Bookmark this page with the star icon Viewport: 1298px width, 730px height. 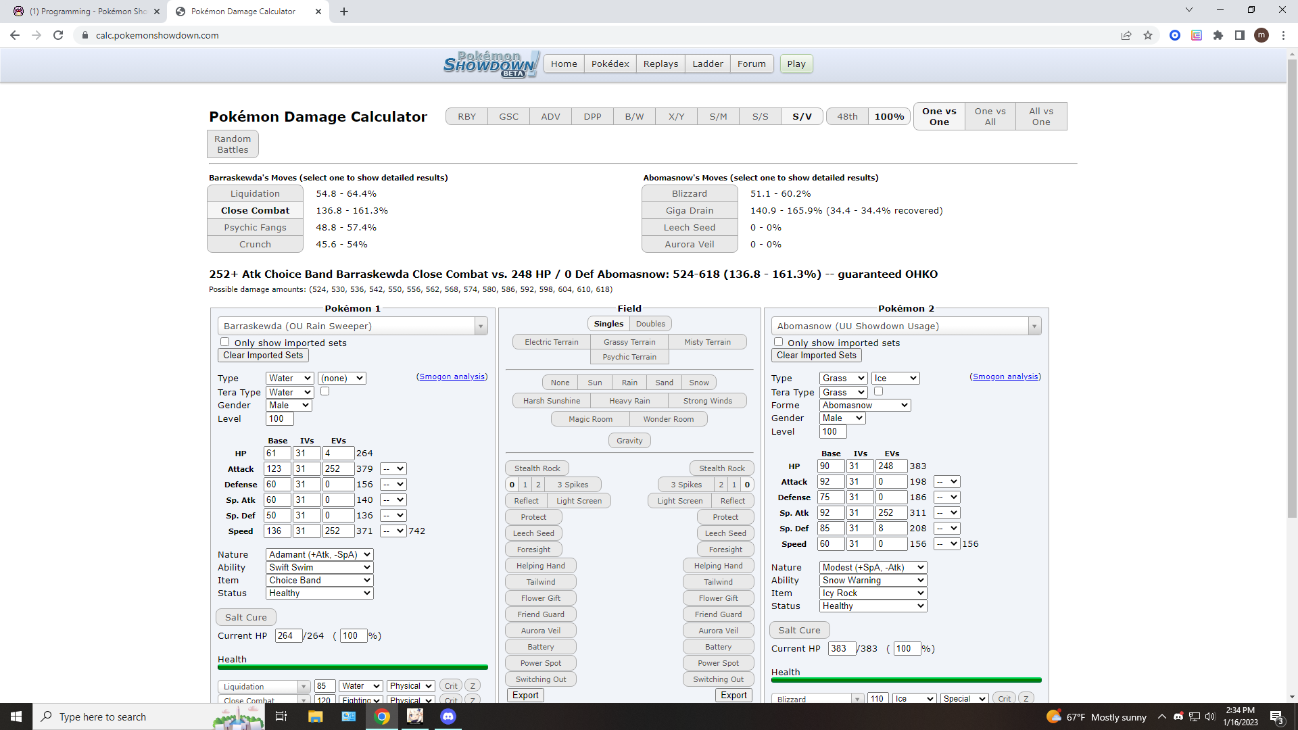tap(1148, 35)
